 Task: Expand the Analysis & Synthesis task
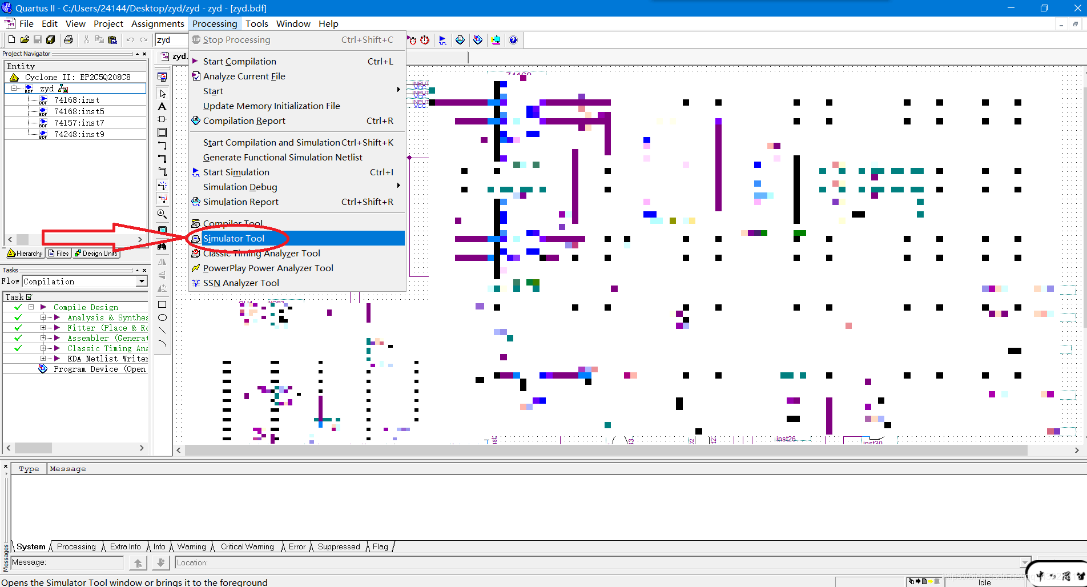43,317
